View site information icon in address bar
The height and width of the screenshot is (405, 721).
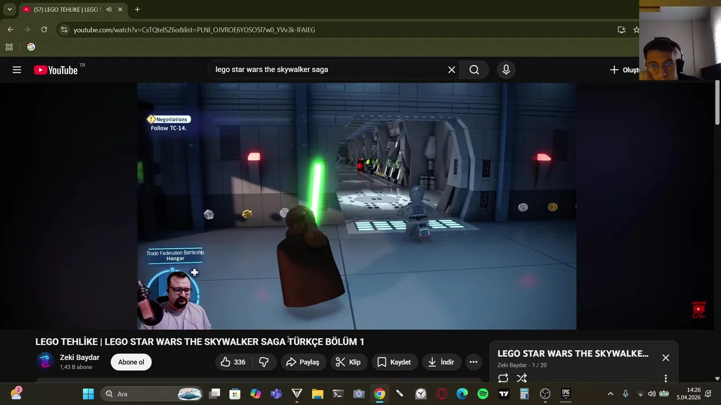tap(64, 30)
